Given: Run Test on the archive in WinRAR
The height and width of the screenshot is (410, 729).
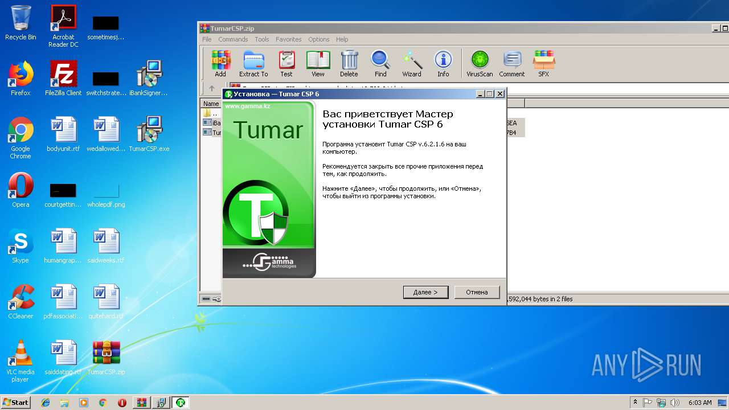Looking at the screenshot, I should click(286, 64).
